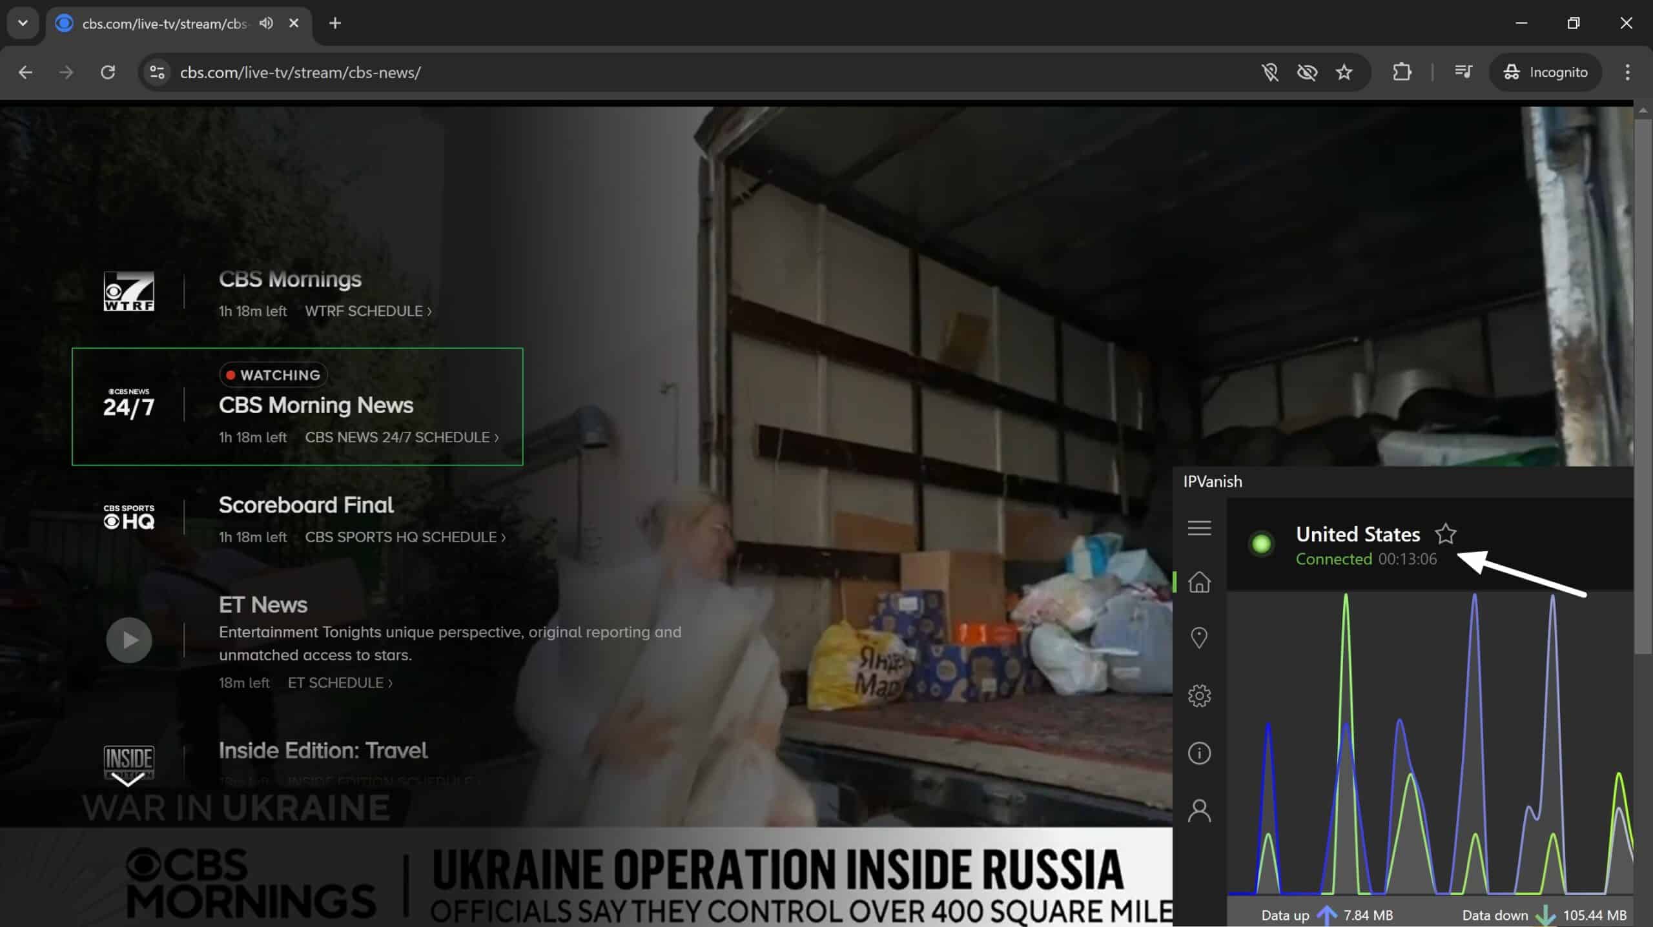Click the third-party cookies blocked eye icon

pos(1307,72)
